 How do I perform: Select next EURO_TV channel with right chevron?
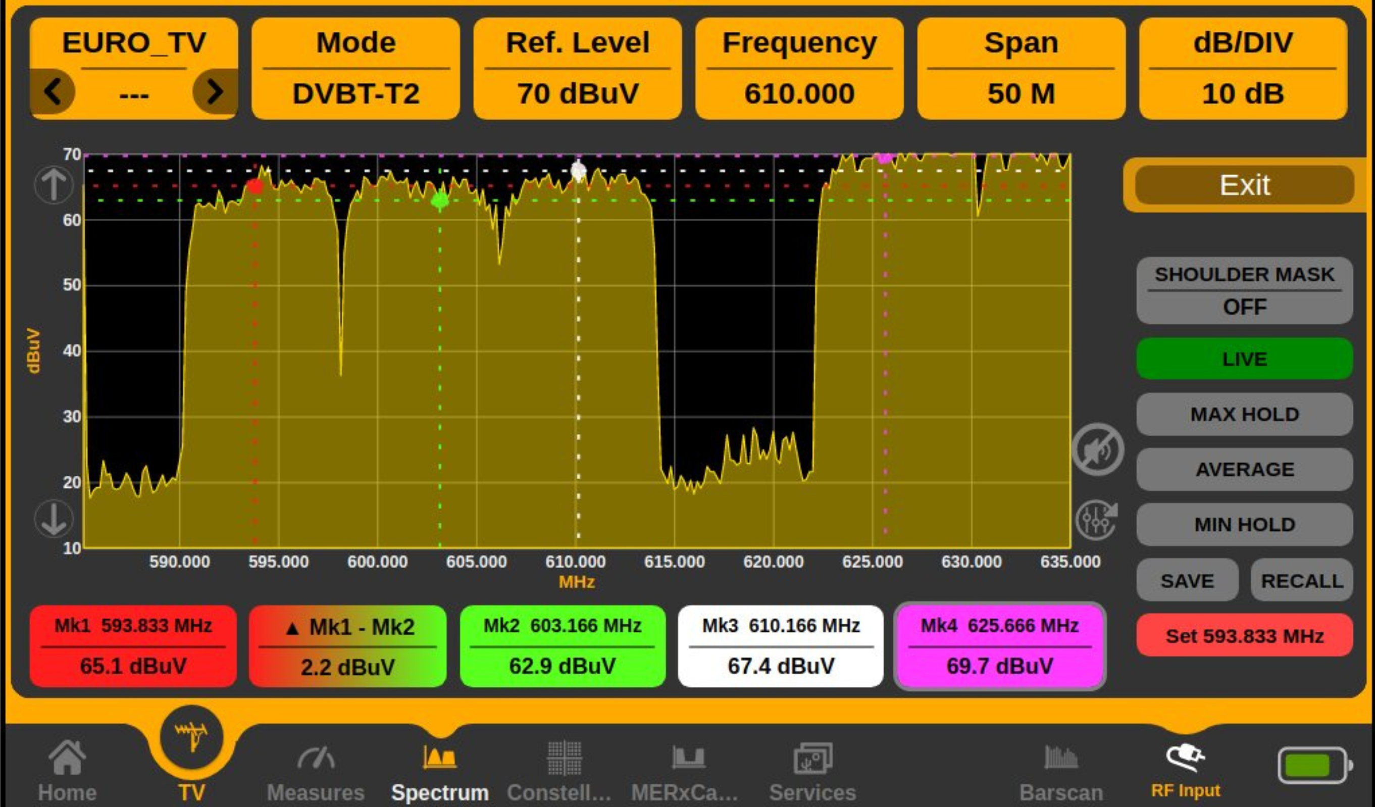215,91
